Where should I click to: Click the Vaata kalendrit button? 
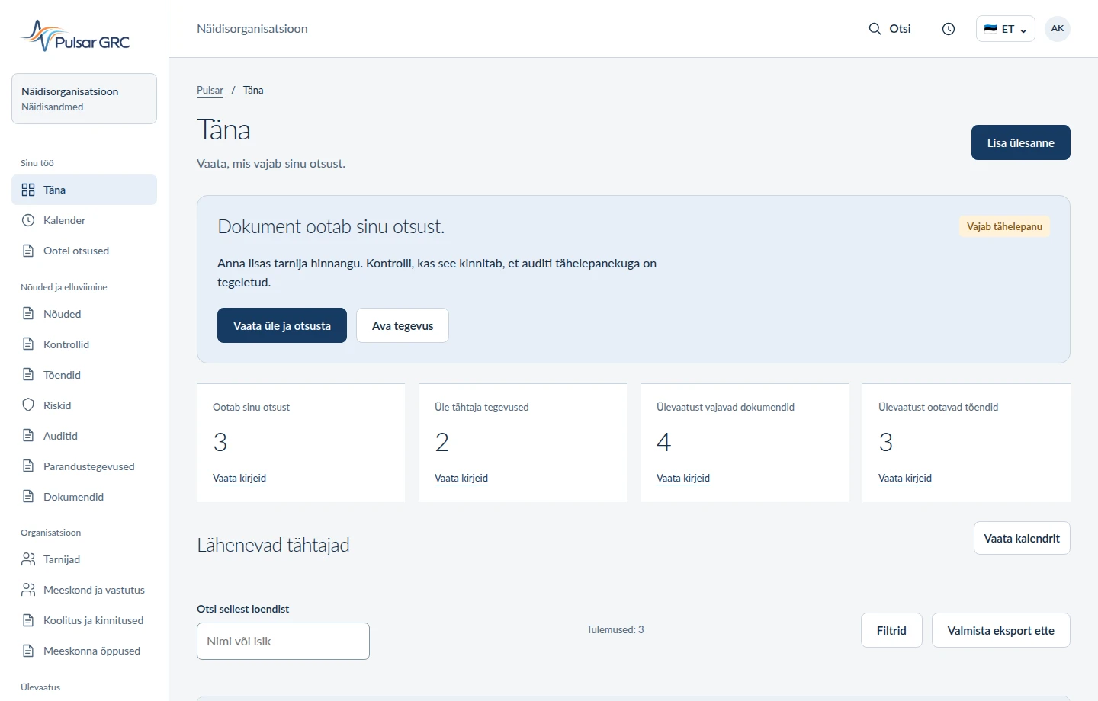1022,538
